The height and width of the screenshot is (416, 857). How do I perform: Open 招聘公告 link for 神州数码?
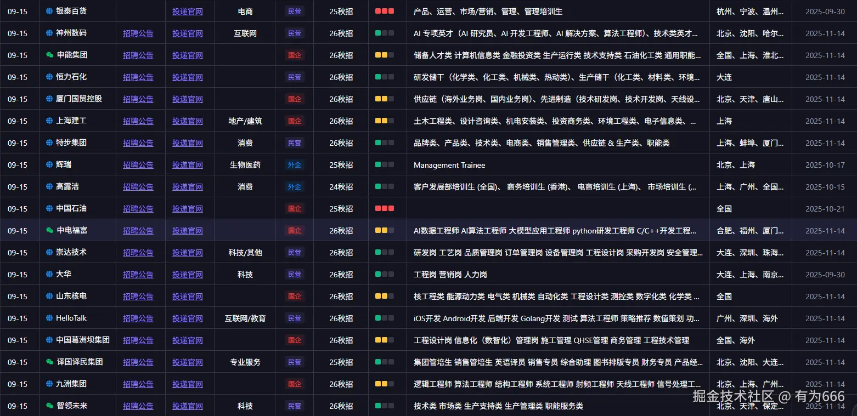138,33
